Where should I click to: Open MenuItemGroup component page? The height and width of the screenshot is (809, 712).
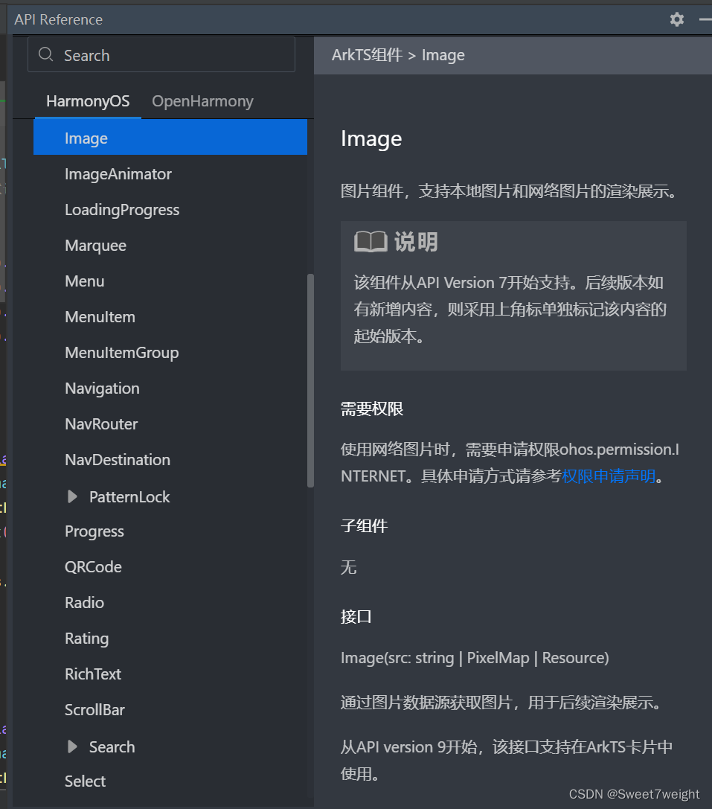click(x=122, y=353)
